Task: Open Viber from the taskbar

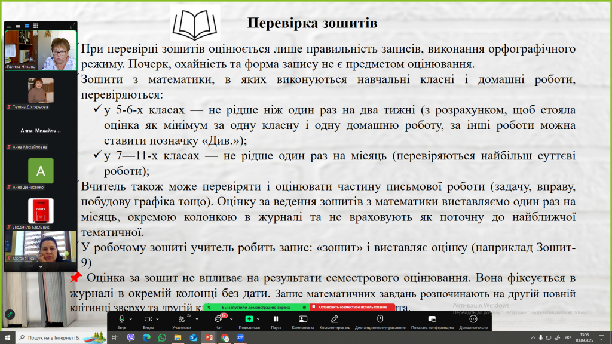Action: tap(131, 337)
